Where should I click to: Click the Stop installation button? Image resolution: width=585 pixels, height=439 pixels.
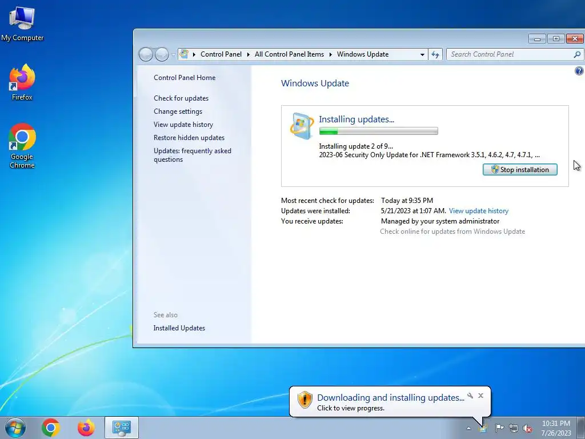(x=520, y=169)
